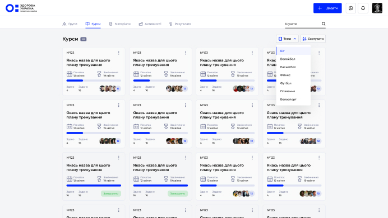This screenshot has height=218, width=388.
Task: Click progress bar on fourth card, second row
Action: coord(294,133)
